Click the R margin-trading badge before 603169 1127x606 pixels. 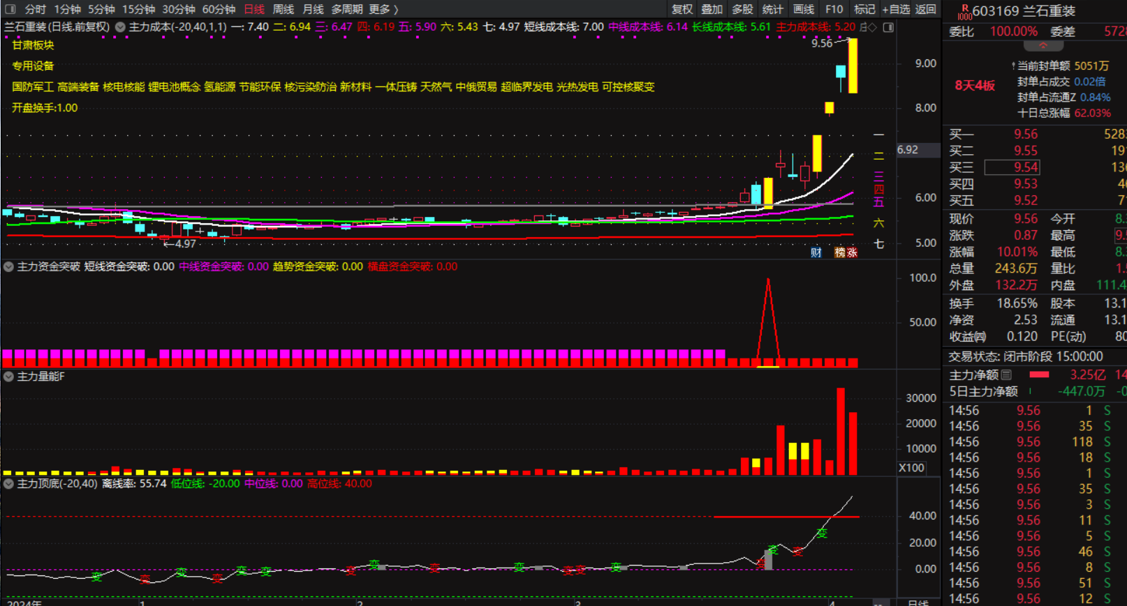click(964, 12)
